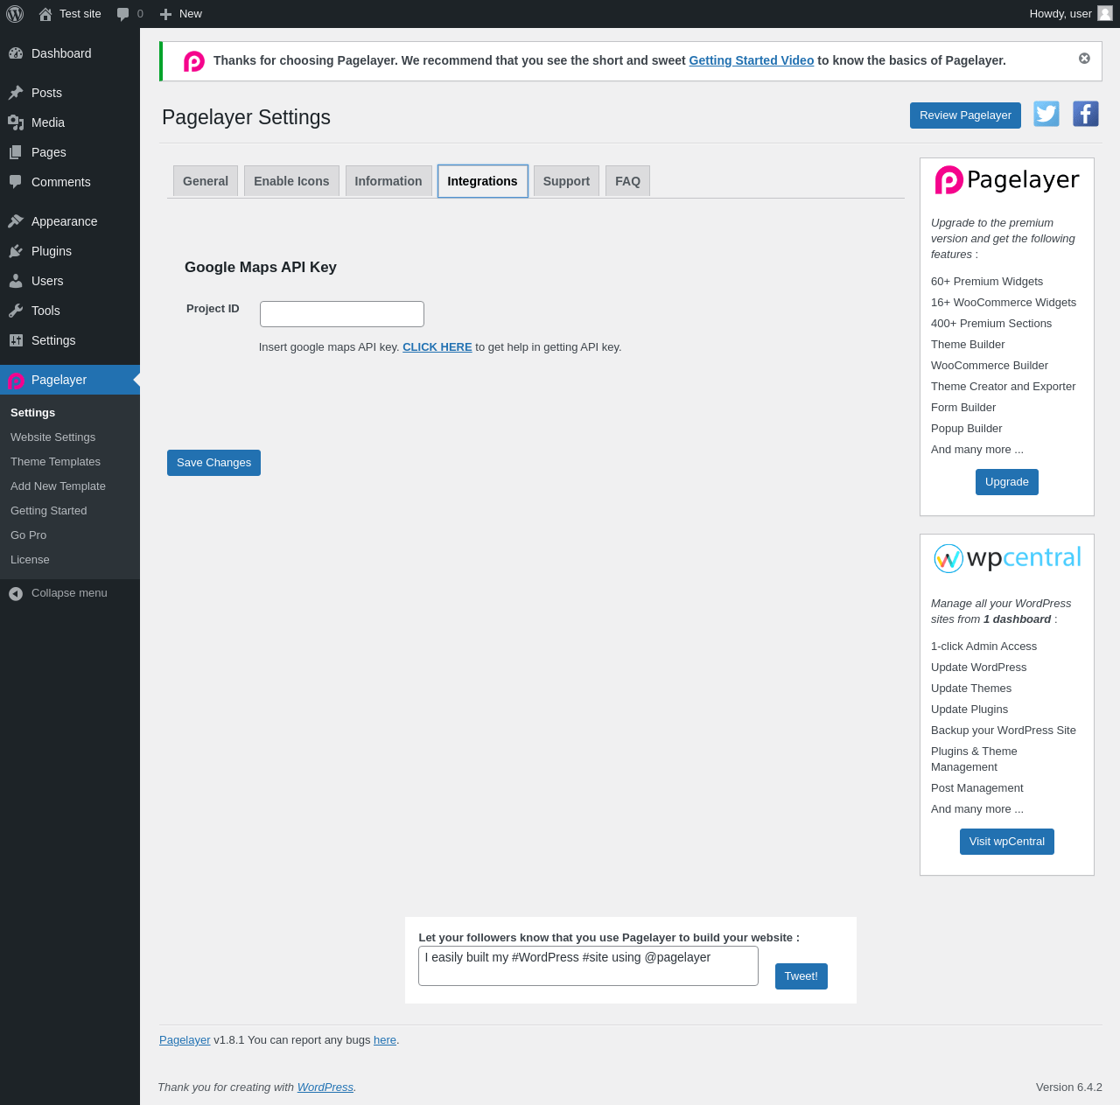Click the home icon beside Test site
The width and height of the screenshot is (1120, 1105).
point(45,14)
